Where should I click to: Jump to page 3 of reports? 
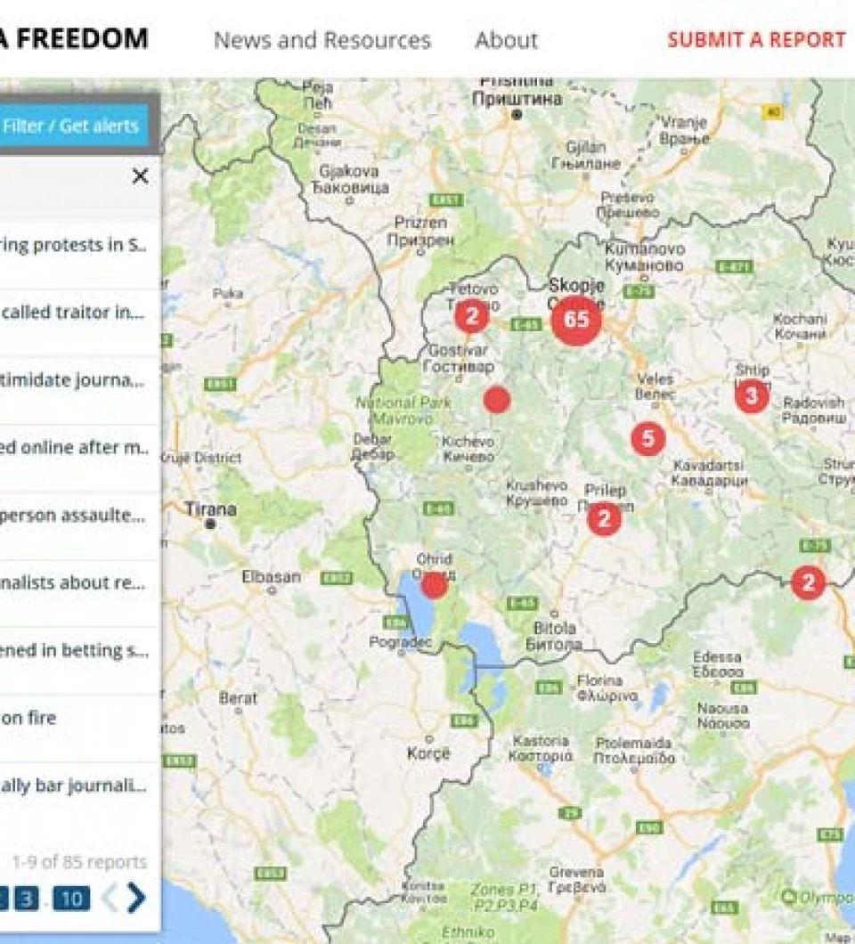(x=27, y=899)
